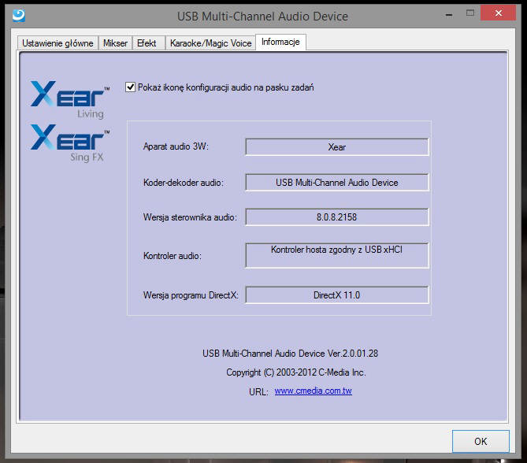Click the OK button
This screenshot has height=463, width=527.
[x=481, y=441]
